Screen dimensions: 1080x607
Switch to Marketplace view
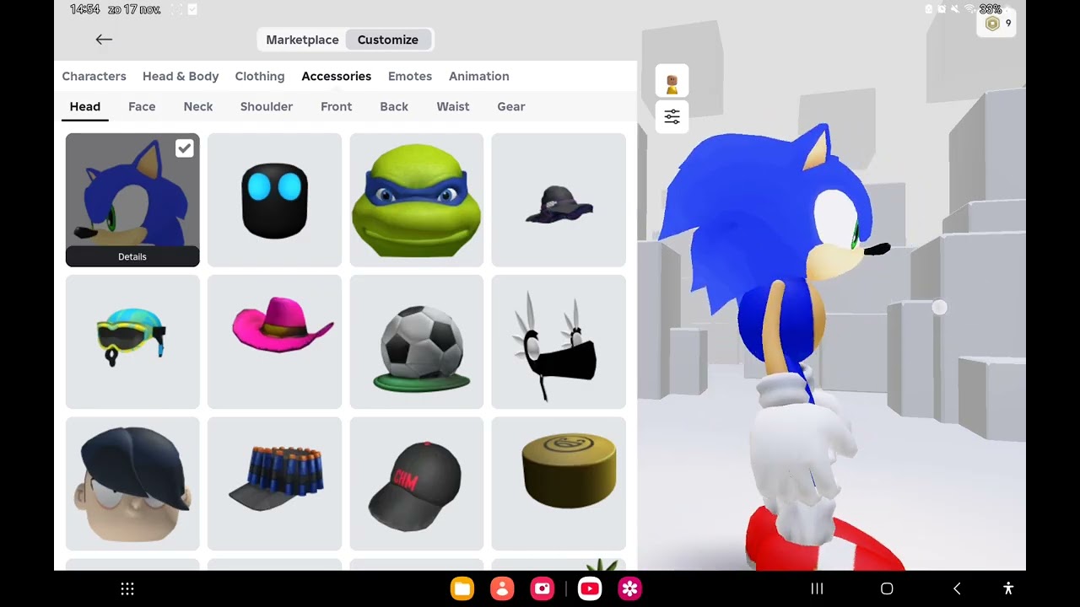point(302,40)
